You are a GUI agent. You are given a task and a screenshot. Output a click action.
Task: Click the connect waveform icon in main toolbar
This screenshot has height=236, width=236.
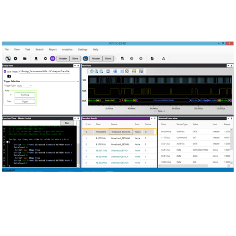(x=8, y=59)
